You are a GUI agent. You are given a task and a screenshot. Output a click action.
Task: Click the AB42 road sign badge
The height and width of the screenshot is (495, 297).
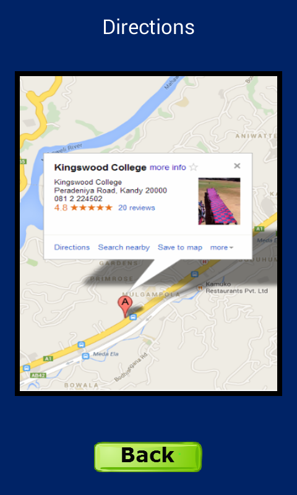pyautogui.click(x=38, y=376)
